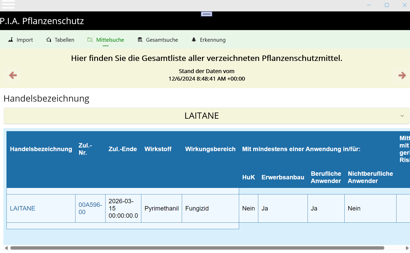
Task: Click the Erkennung tree icon
Action: tap(194, 40)
